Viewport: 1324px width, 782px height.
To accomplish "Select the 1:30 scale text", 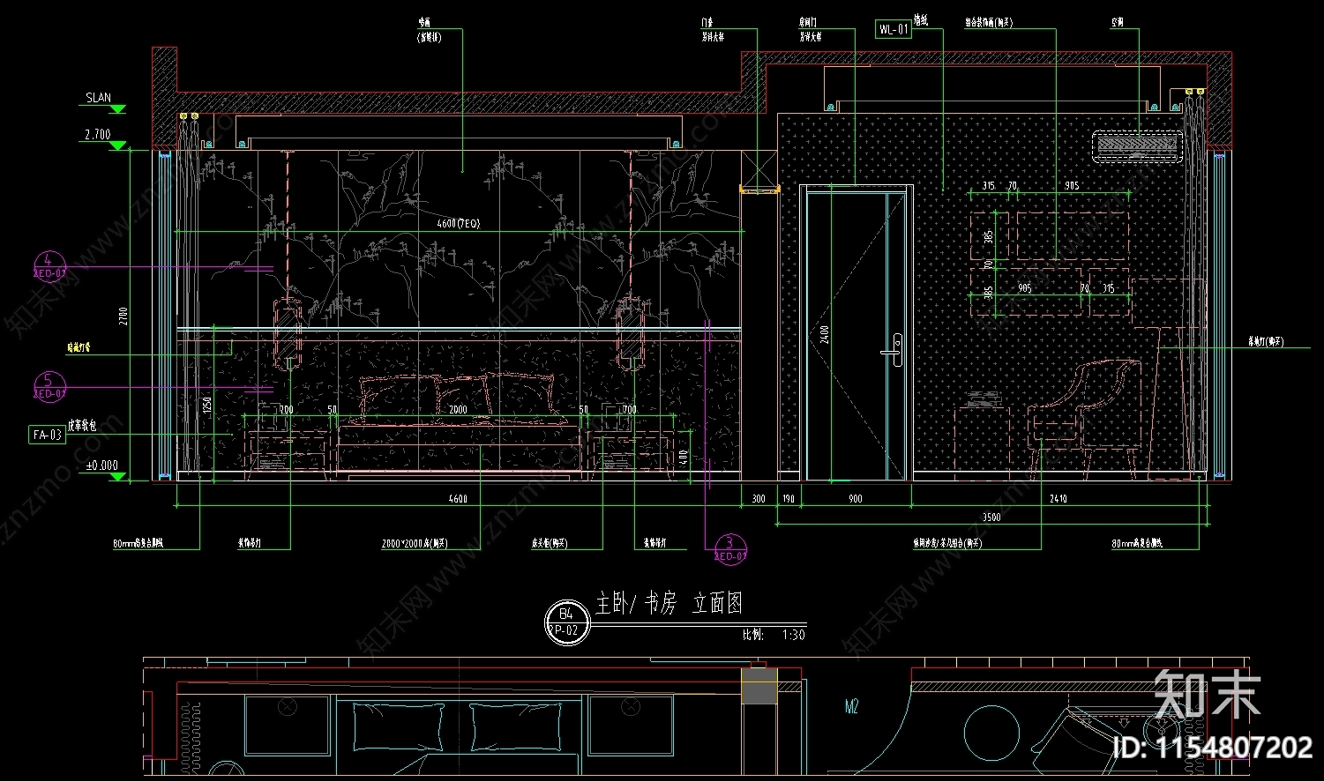I will pyautogui.click(x=794, y=635).
